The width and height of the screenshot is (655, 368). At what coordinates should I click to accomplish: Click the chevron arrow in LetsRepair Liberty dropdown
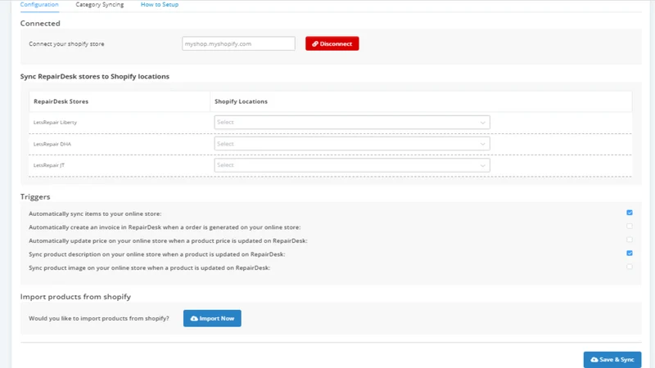pyautogui.click(x=482, y=123)
